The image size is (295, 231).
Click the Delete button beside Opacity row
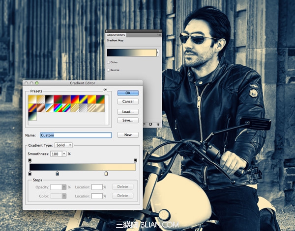tap(122, 187)
